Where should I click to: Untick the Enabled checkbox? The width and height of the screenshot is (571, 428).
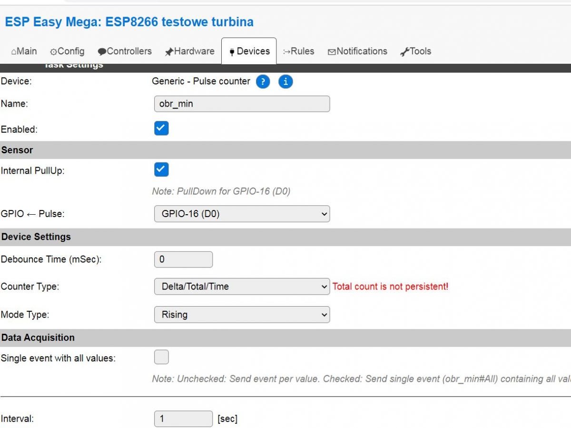[161, 129]
